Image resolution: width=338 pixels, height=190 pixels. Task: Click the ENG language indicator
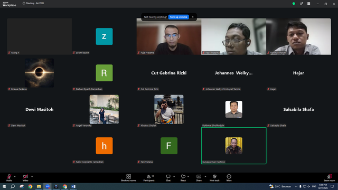[x=314, y=186]
